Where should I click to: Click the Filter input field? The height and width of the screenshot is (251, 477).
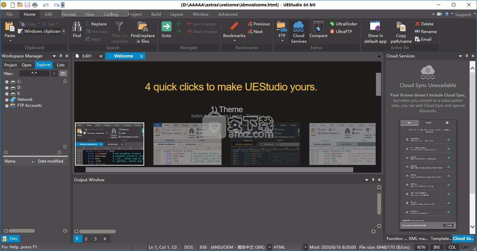click(x=34, y=73)
